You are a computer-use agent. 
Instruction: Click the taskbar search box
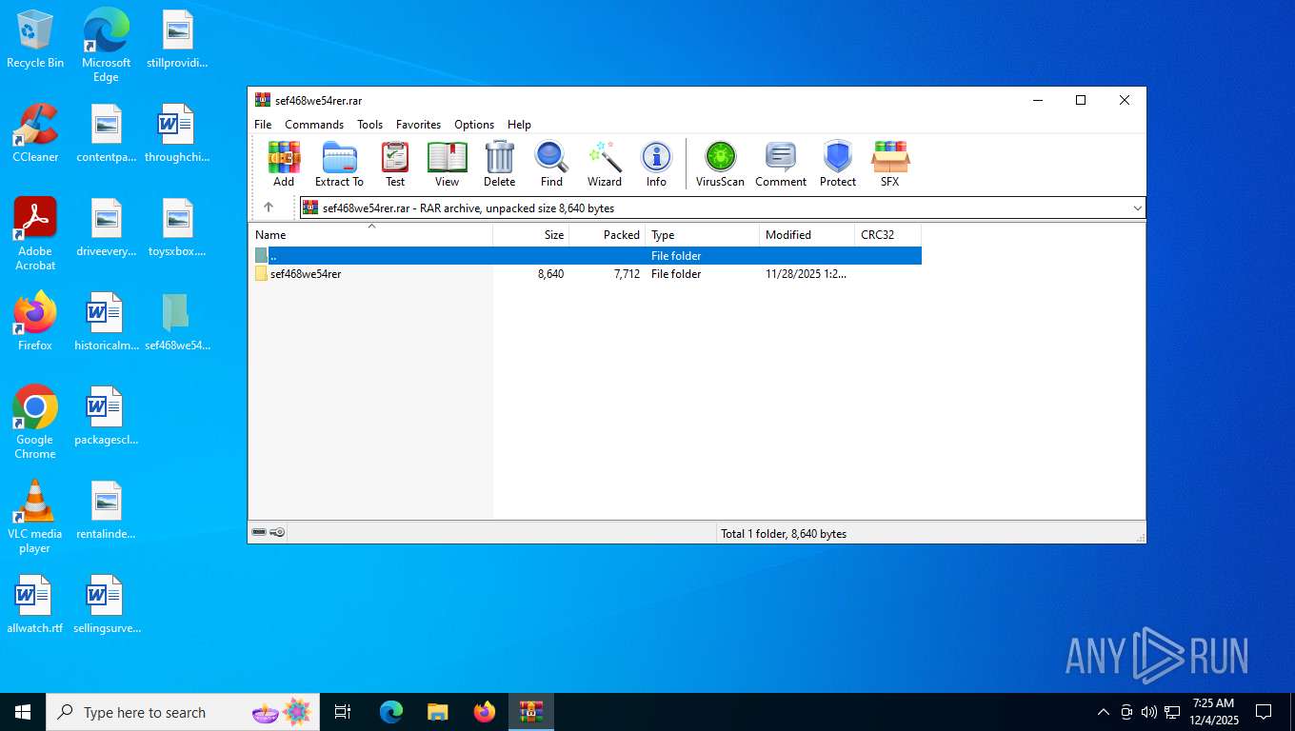pyautogui.click(x=183, y=712)
